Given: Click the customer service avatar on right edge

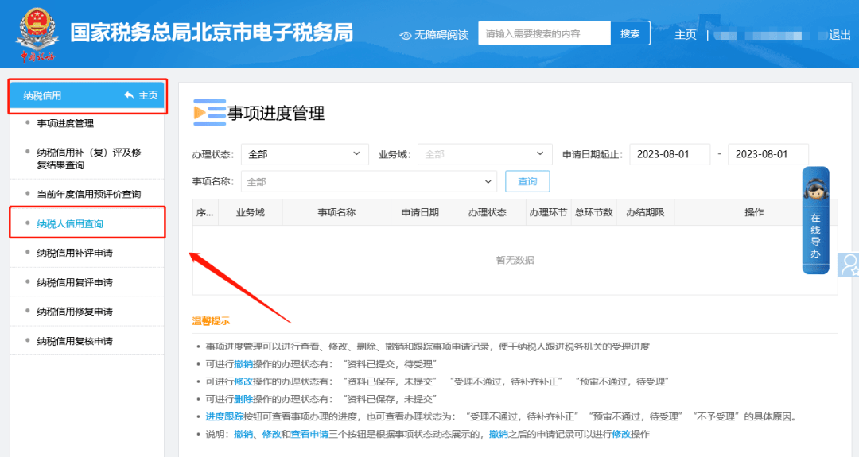Looking at the screenshot, I should click(850, 264).
